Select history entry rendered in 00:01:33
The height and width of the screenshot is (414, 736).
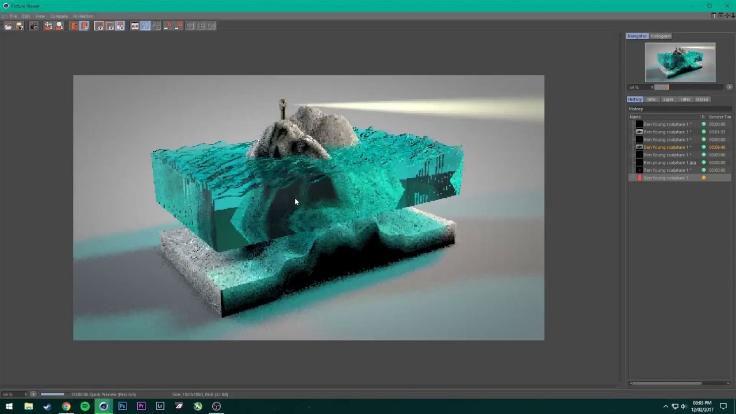coord(680,132)
